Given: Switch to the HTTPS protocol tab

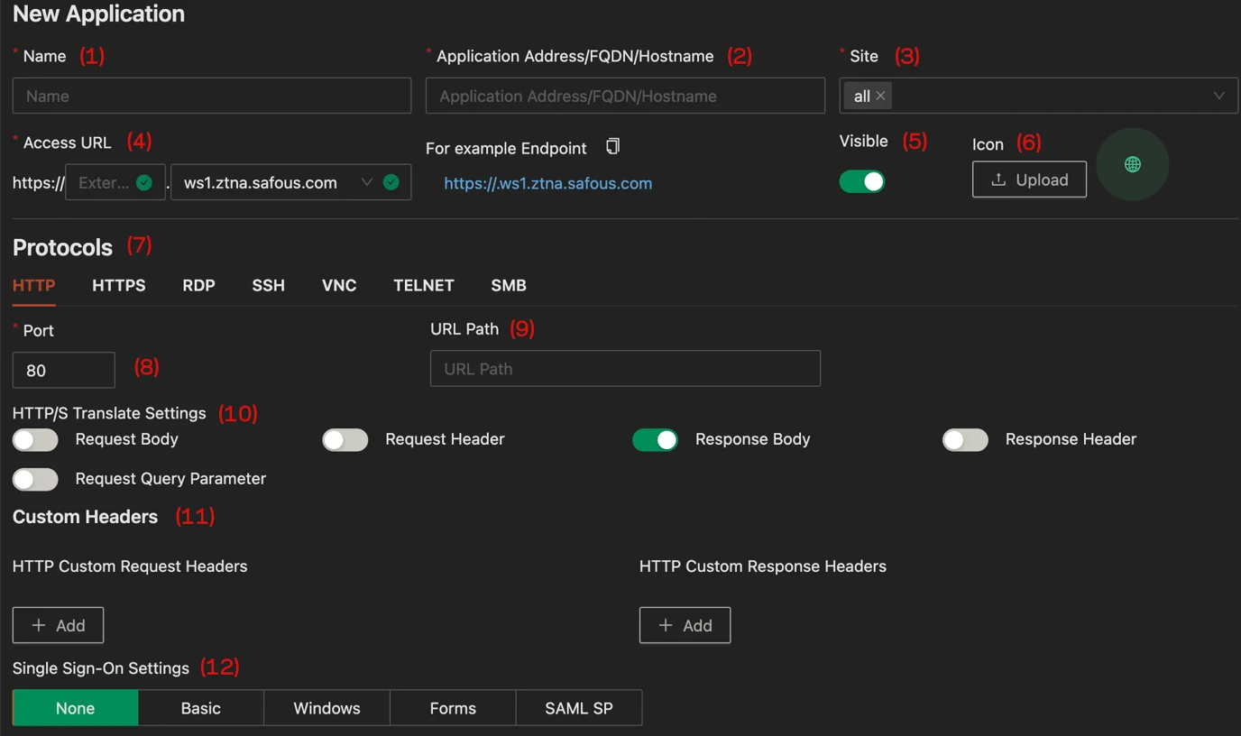Looking at the screenshot, I should (x=118, y=285).
